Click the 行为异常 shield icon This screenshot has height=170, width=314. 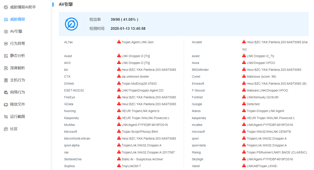[6, 44]
